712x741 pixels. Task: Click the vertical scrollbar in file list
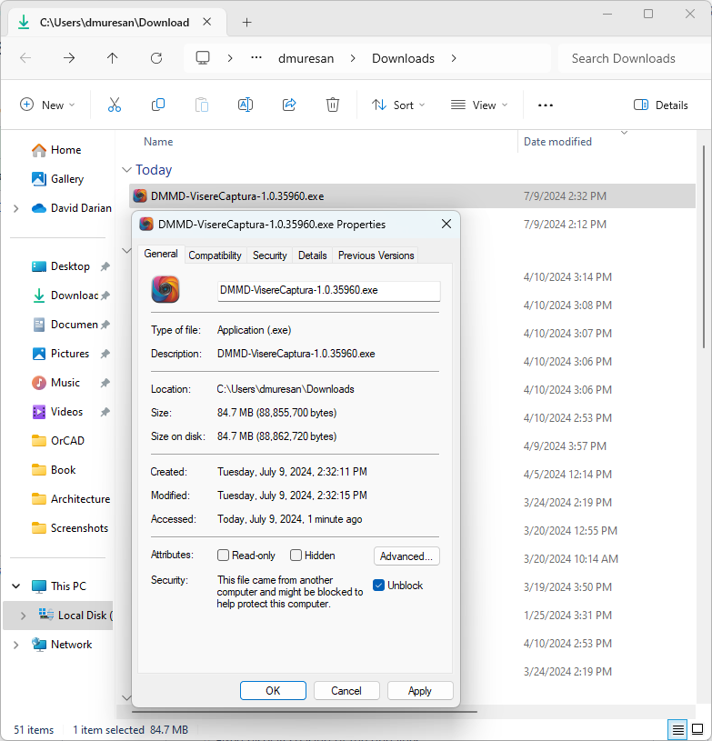[x=706, y=273]
